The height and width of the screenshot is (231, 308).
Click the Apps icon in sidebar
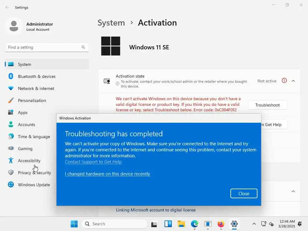pos(11,112)
